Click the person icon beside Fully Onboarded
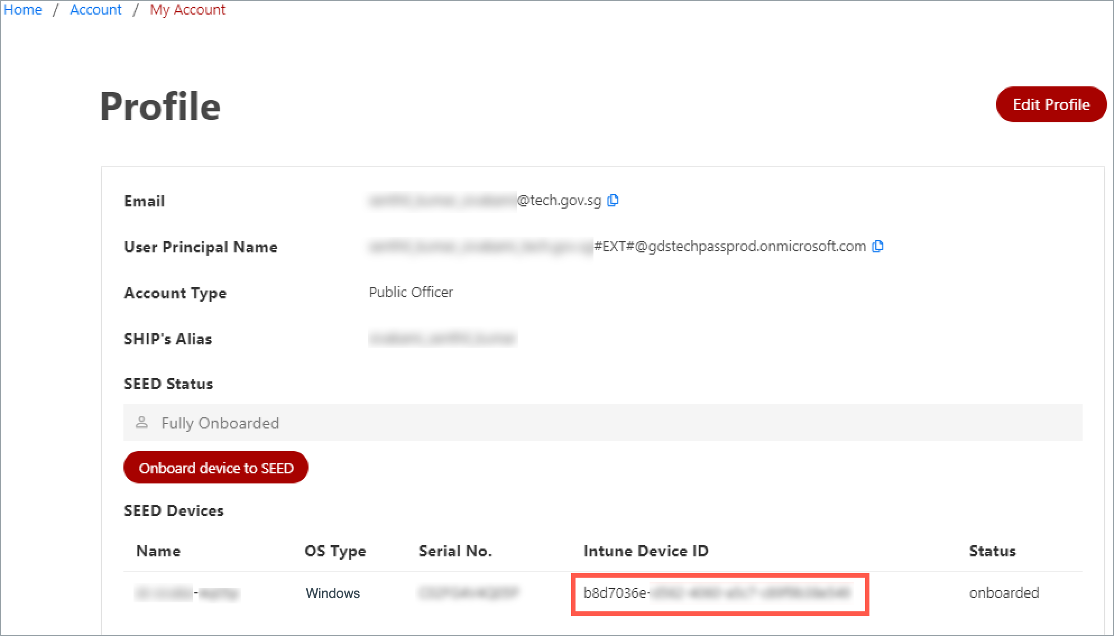The width and height of the screenshot is (1114, 636). coord(142,422)
